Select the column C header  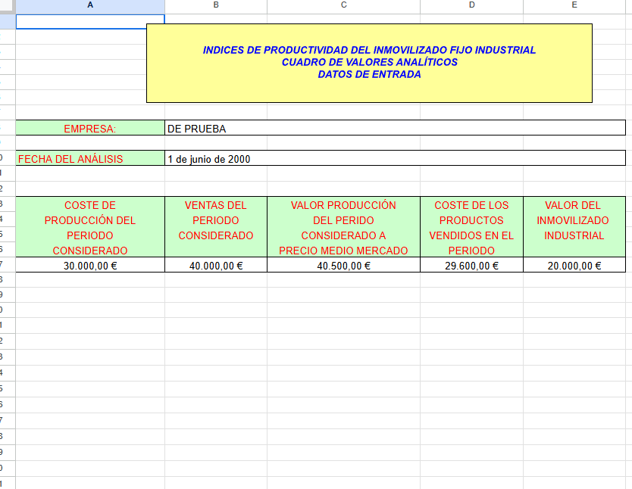343,6
